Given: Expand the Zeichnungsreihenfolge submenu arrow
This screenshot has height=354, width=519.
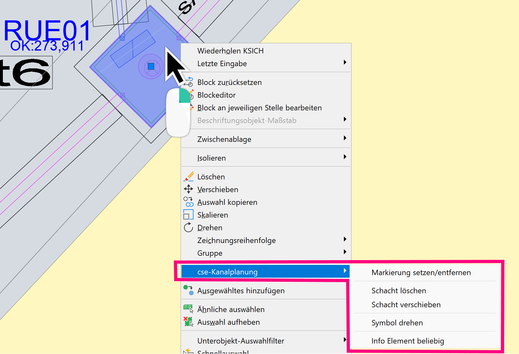Looking at the screenshot, I should (x=345, y=239).
